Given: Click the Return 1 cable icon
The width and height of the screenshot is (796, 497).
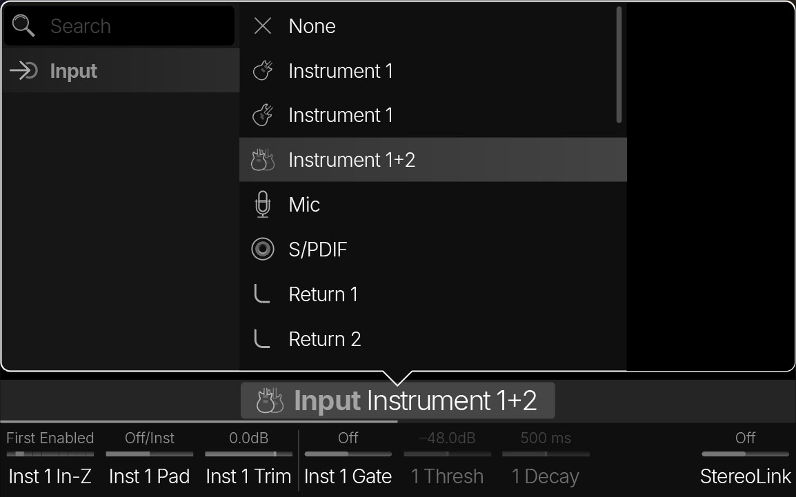Looking at the screenshot, I should click(x=262, y=294).
